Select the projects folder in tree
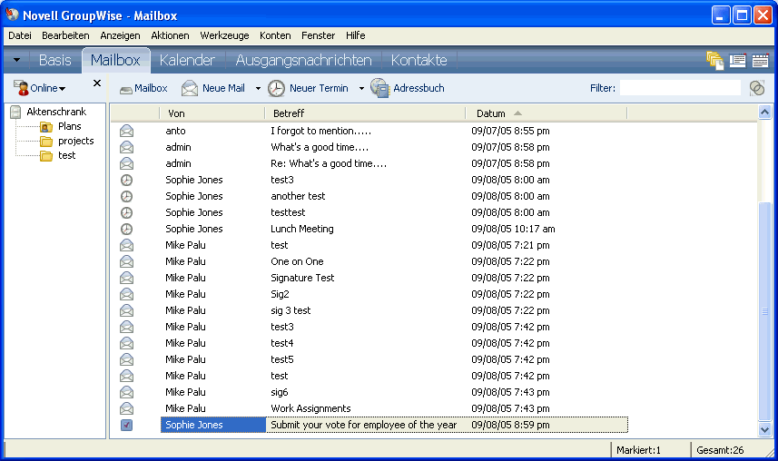Screen dimensions: 778x461 coord(76,141)
